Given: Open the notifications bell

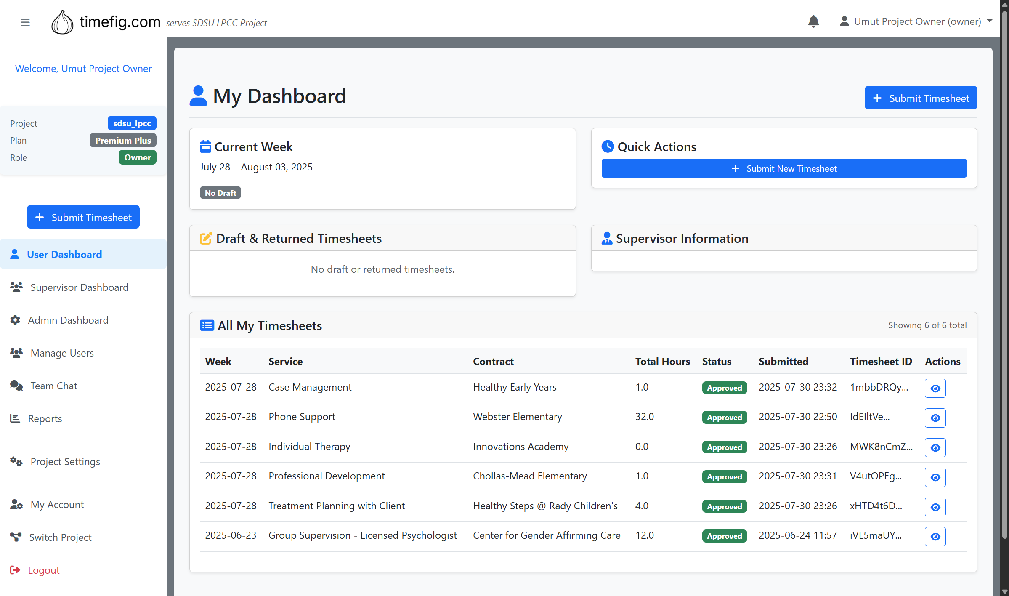Looking at the screenshot, I should pyautogui.click(x=813, y=21).
